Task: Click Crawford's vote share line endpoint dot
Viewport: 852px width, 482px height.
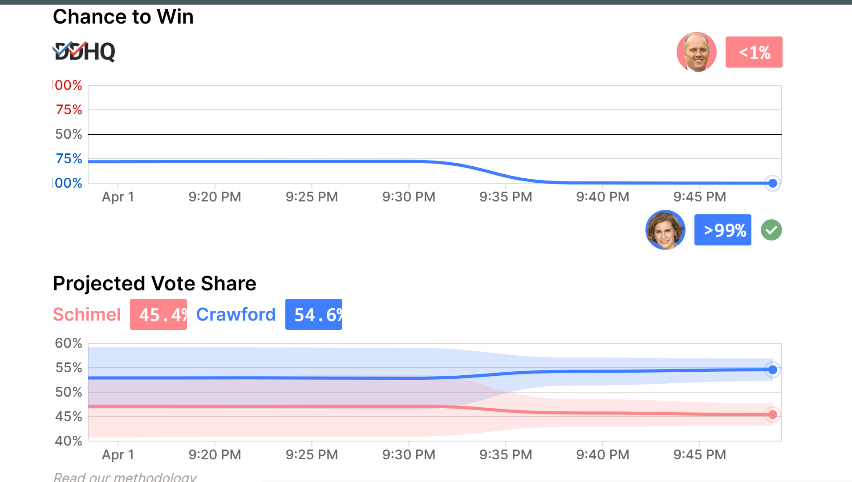Action: tap(773, 370)
